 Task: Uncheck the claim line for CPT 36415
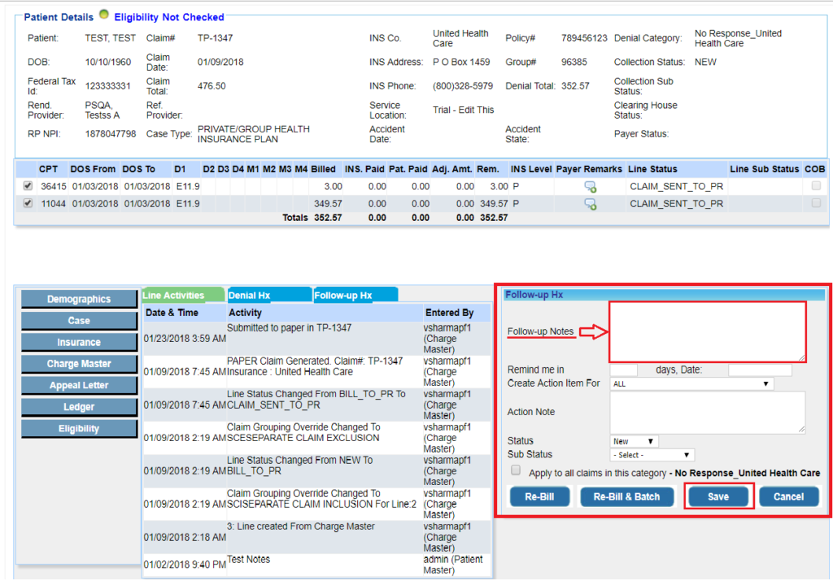(27, 186)
